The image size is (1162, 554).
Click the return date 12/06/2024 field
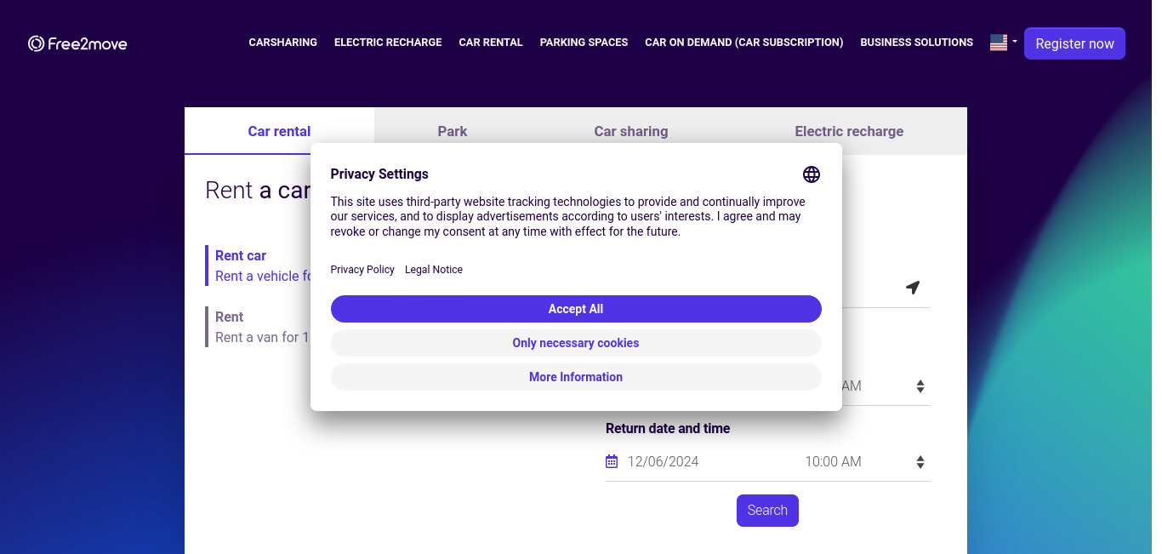664,461
